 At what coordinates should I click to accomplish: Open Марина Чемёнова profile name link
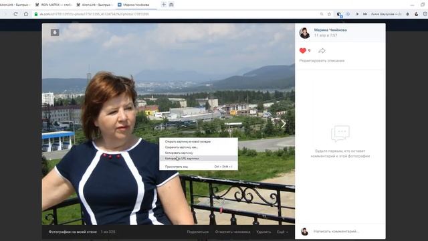click(x=330, y=29)
